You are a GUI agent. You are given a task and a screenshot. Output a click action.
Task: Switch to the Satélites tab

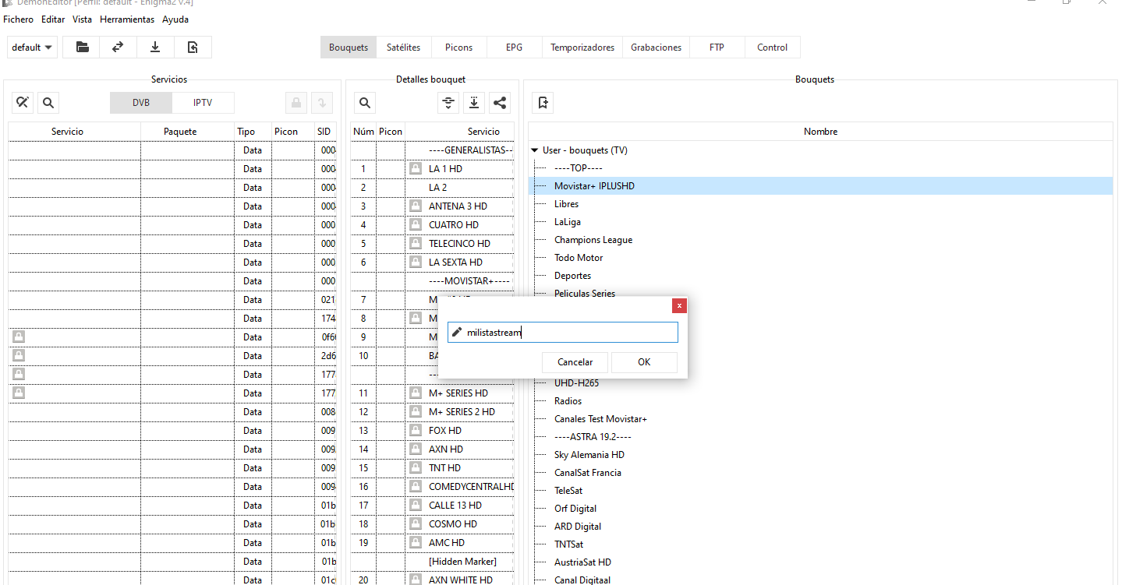403,48
